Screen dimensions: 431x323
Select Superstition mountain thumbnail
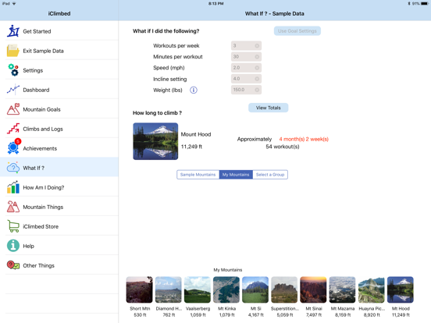tap(284, 289)
